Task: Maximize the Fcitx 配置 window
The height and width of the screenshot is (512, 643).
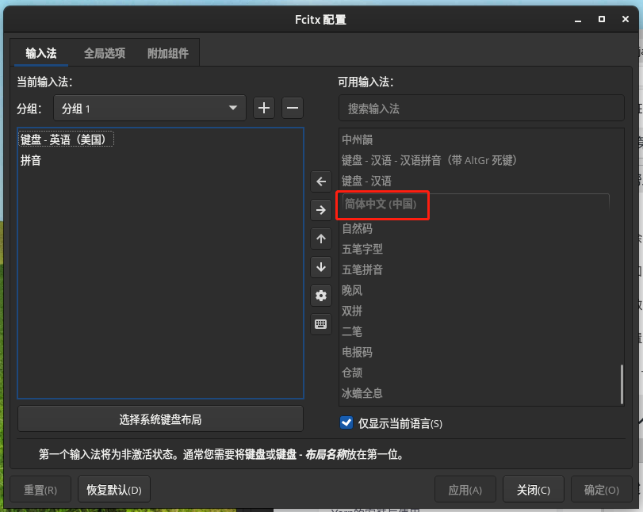Action: coord(602,19)
